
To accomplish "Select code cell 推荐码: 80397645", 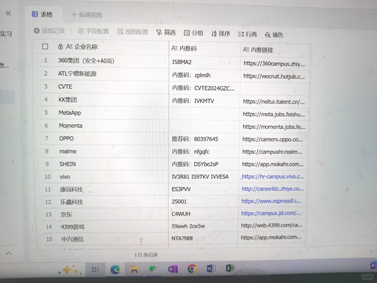I will pos(195,139).
